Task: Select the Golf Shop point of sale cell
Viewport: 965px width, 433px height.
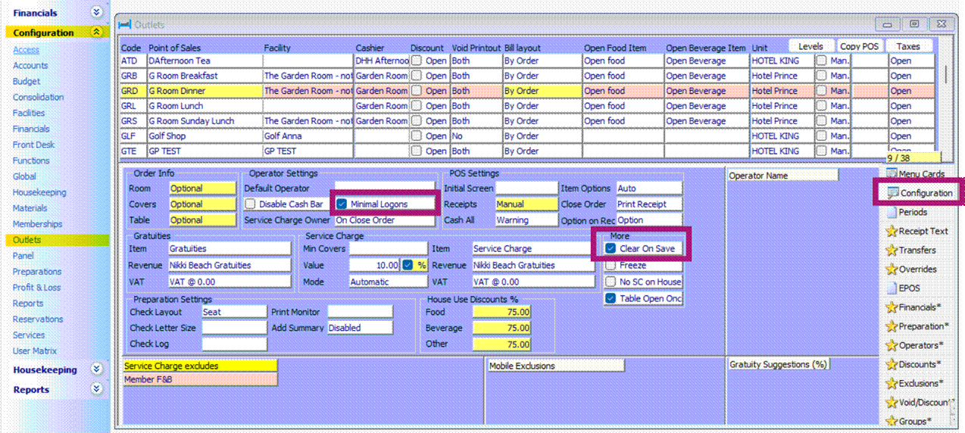Action: (x=205, y=136)
